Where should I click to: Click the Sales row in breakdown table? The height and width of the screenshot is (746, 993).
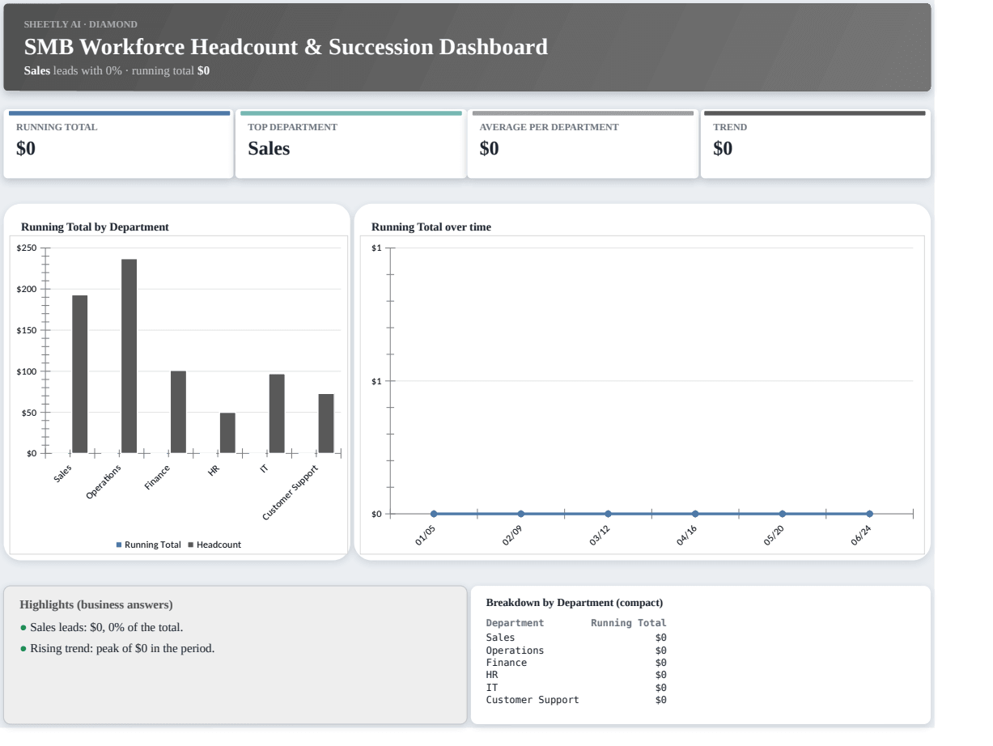pyautogui.click(x=576, y=638)
